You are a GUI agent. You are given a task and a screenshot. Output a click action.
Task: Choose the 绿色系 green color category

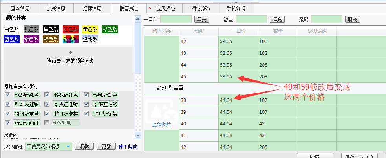click(110, 29)
